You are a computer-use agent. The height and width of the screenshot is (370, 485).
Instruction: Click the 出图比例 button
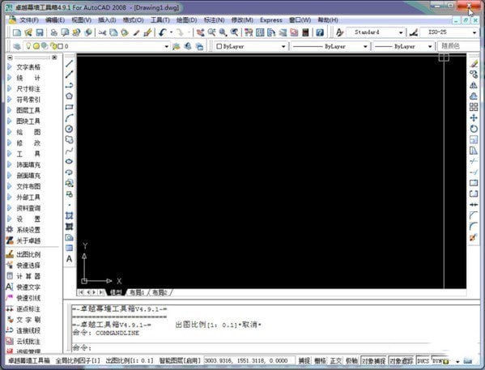(23, 254)
